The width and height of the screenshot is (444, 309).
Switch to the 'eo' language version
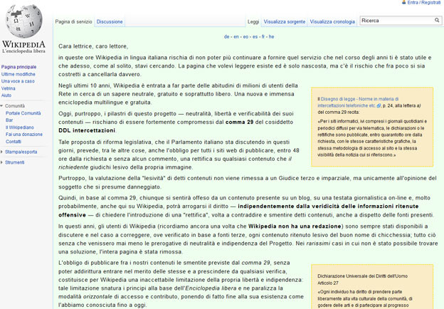pyautogui.click(x=245, y=37)
